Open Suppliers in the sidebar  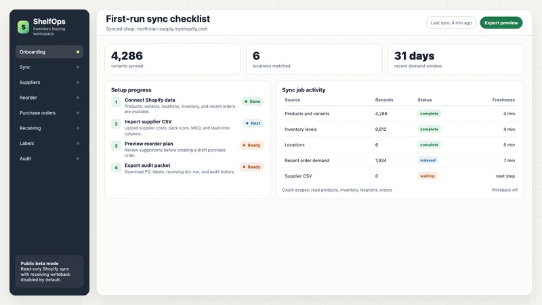point(49,82)
